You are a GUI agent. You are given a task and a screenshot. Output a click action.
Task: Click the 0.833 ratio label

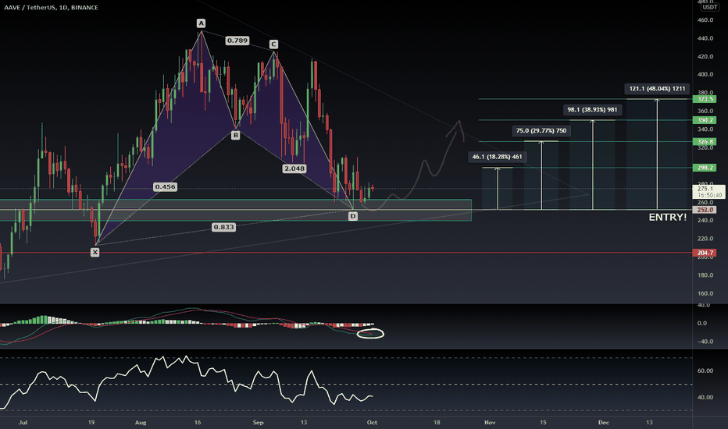tap(223, 227)
